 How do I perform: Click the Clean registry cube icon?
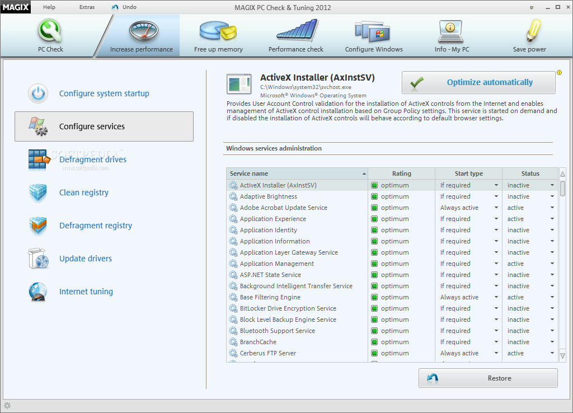[x=38, y=193]
